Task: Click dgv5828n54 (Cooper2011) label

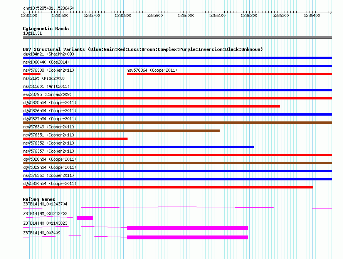Action: click(x=50, y=159)
